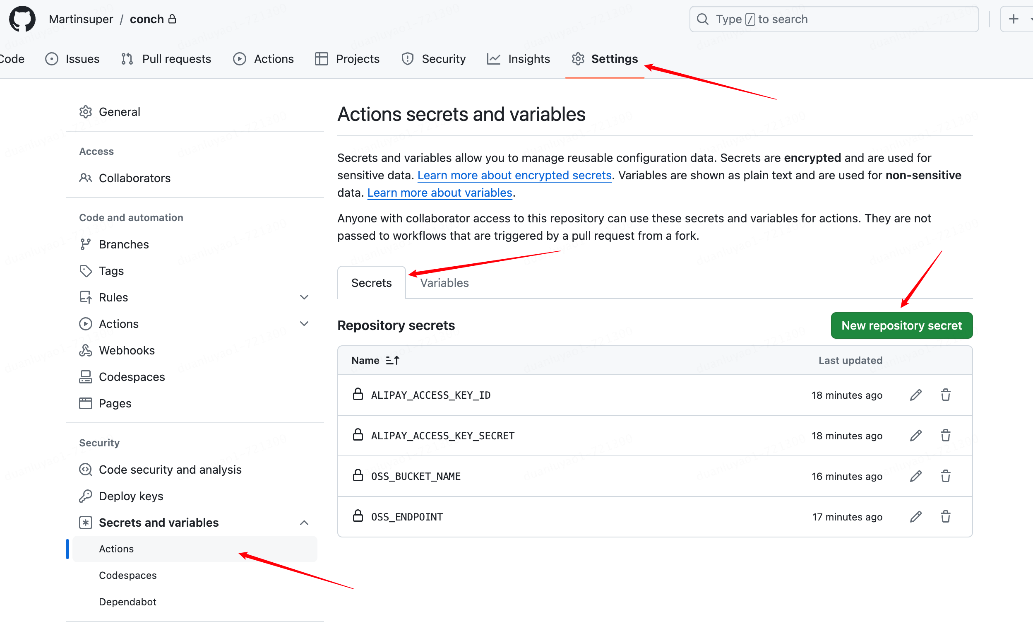Open Dependabot secrets in sidebar
The width and height of the screenshot is (1033, 636).
[x=127, y=602]
